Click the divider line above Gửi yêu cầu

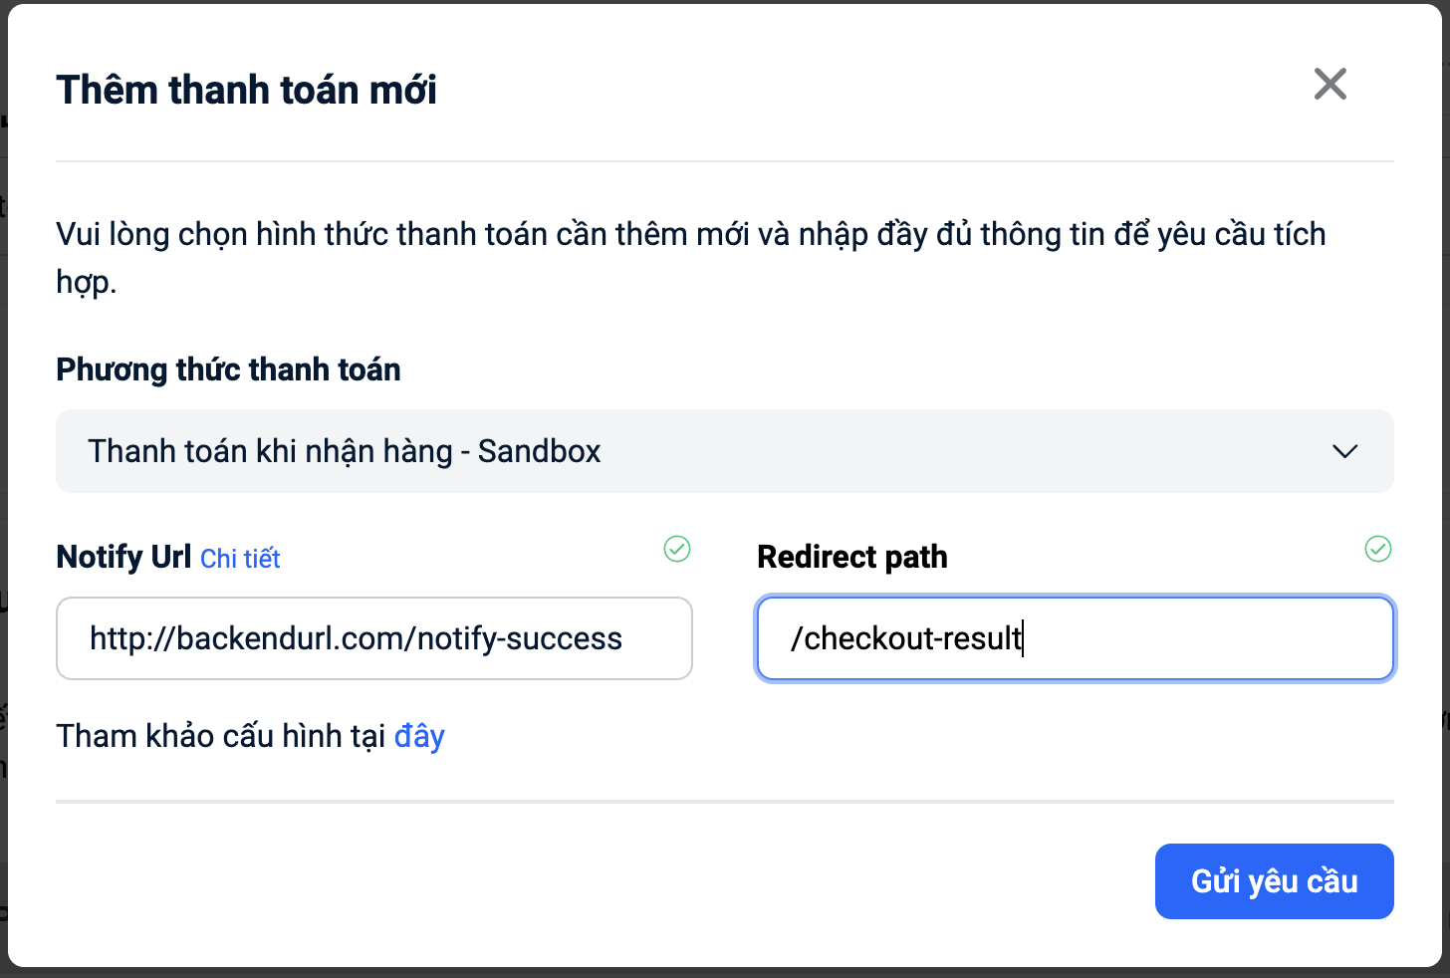(725, 802)
